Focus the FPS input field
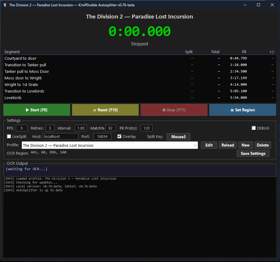This screenshot has height=262, width=280. pyautogui.click(x=22, y=128)
